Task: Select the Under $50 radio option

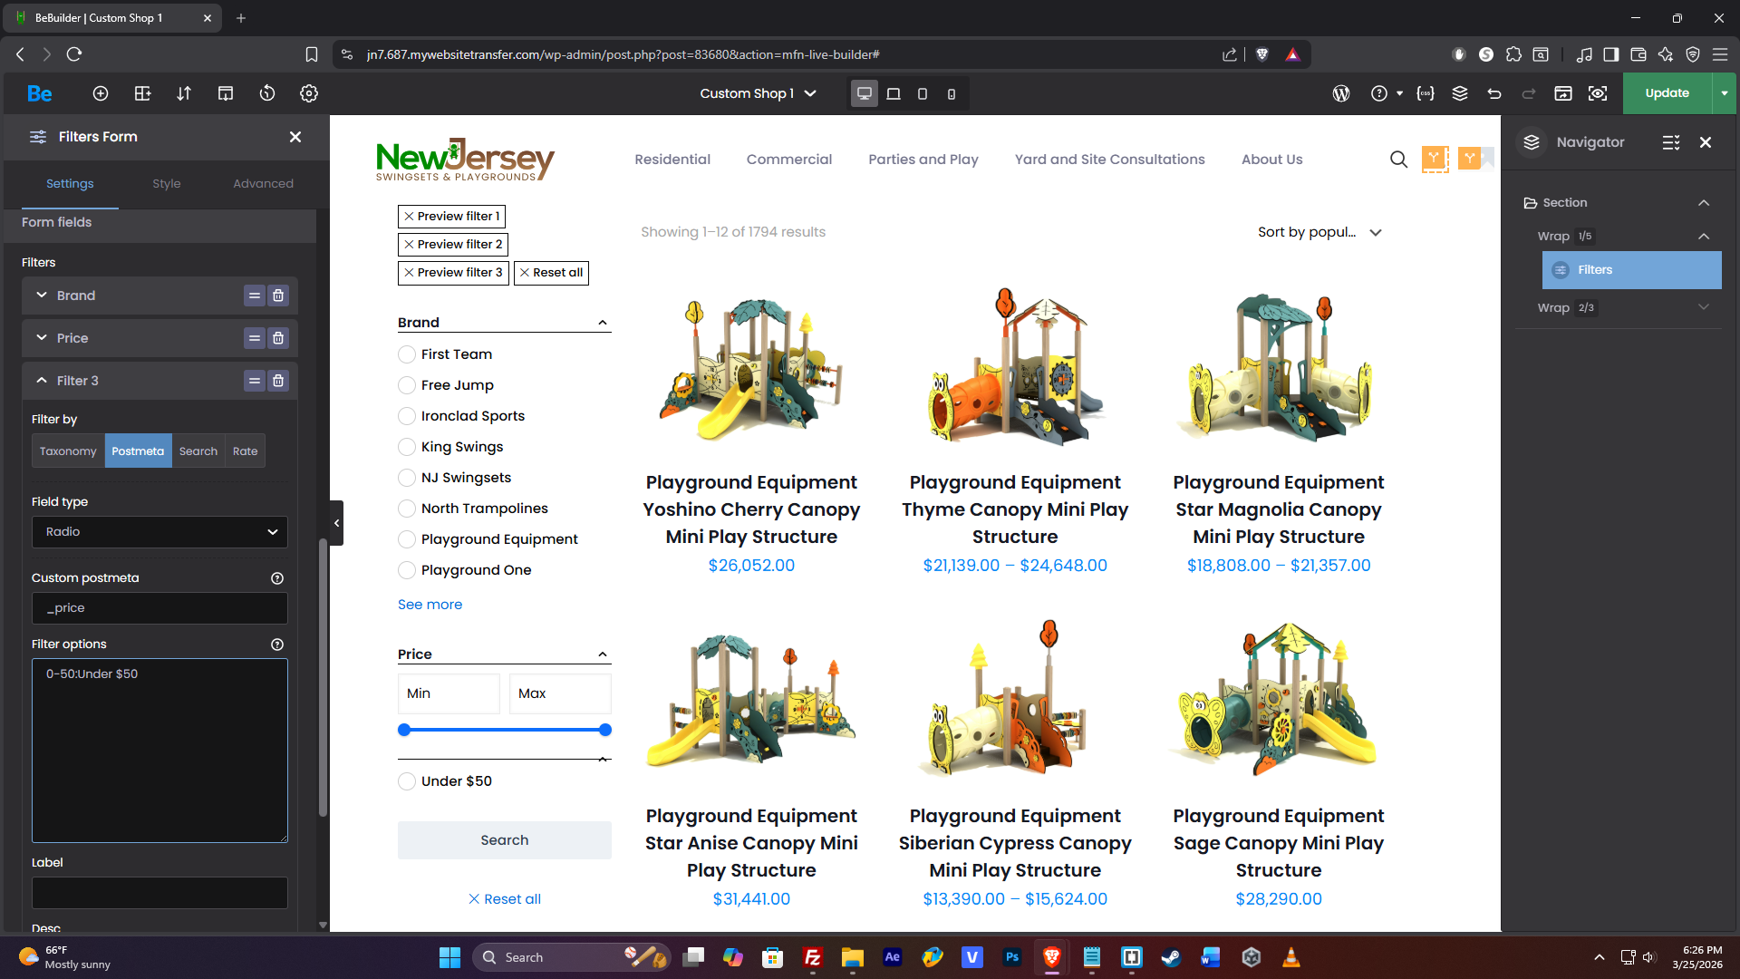Action: coord(407,781)
